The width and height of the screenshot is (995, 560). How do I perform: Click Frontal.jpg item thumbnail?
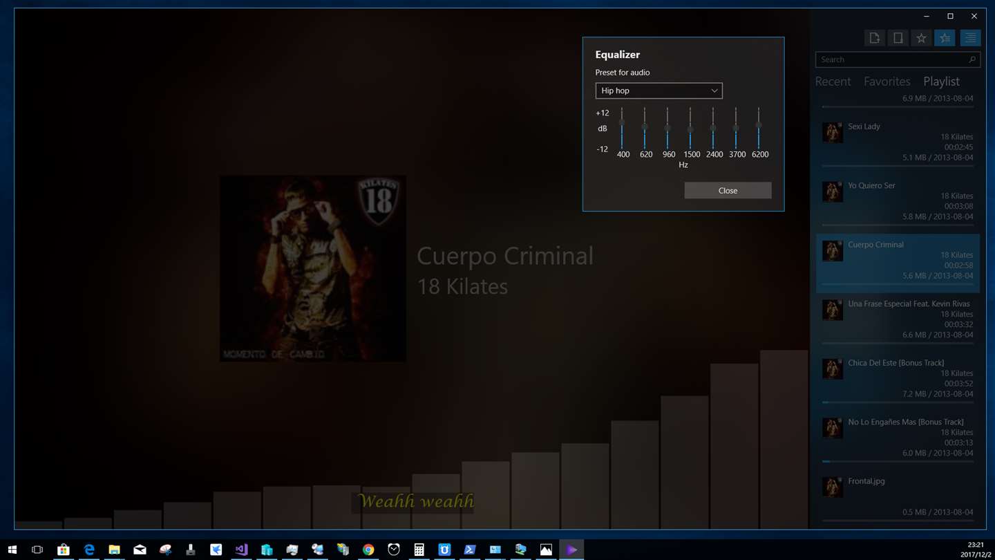833,487
